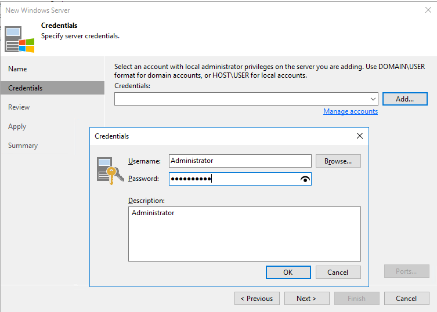Click inside the Password field

232,179
